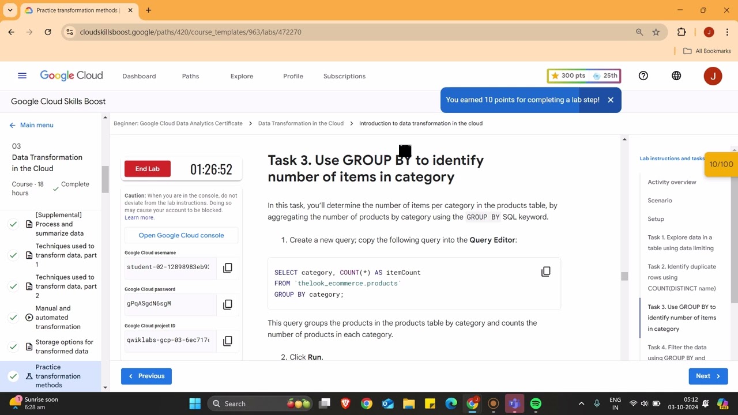This screenshot has height=415, width=738.
Task: Open Data Transformation in the Cloud breadcrumb
Action: (x=301, y=123)
